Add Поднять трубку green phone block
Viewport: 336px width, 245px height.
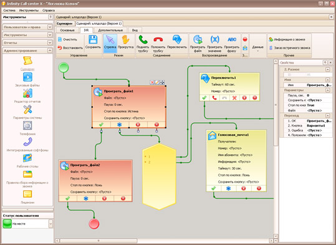[x=143, y=44]
